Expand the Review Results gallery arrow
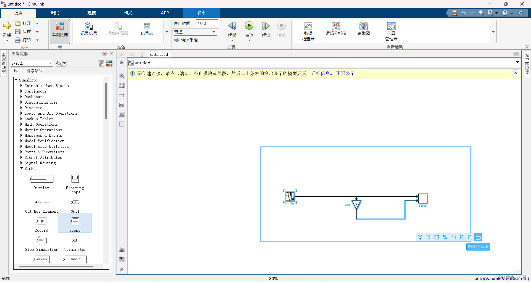This screenshot has height=282, width=531. coord(493,32)
